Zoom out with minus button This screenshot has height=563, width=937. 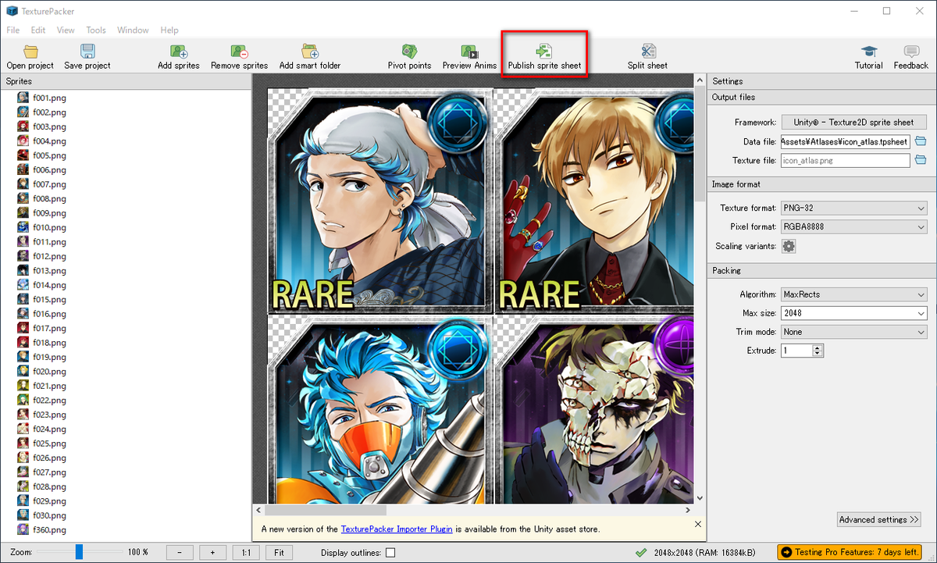click(180, 552)
